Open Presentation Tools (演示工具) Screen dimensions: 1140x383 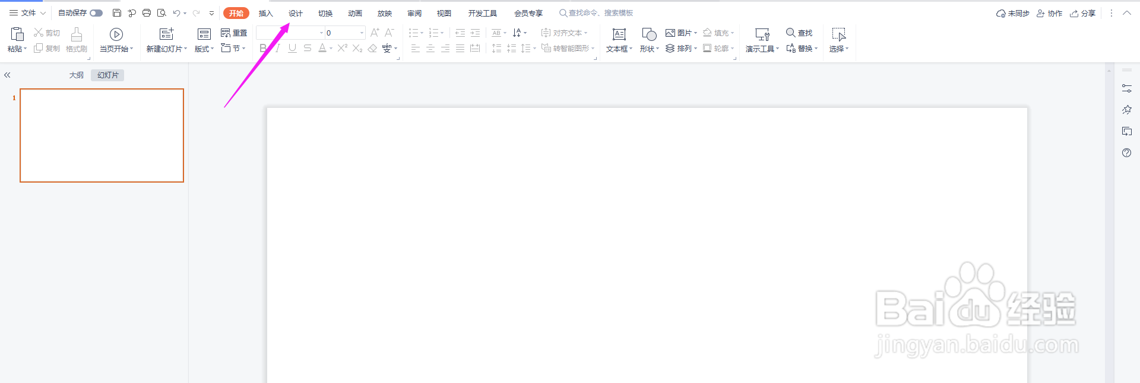[762, 40]
